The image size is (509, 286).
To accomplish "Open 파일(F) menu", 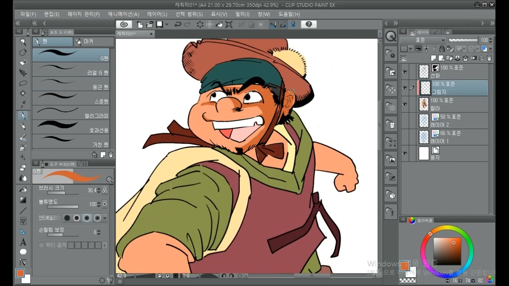I will (28, 14).
